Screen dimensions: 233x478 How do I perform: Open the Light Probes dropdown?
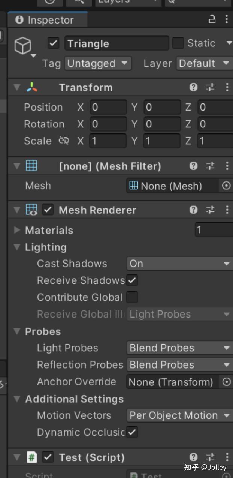[x=179, y=348]
